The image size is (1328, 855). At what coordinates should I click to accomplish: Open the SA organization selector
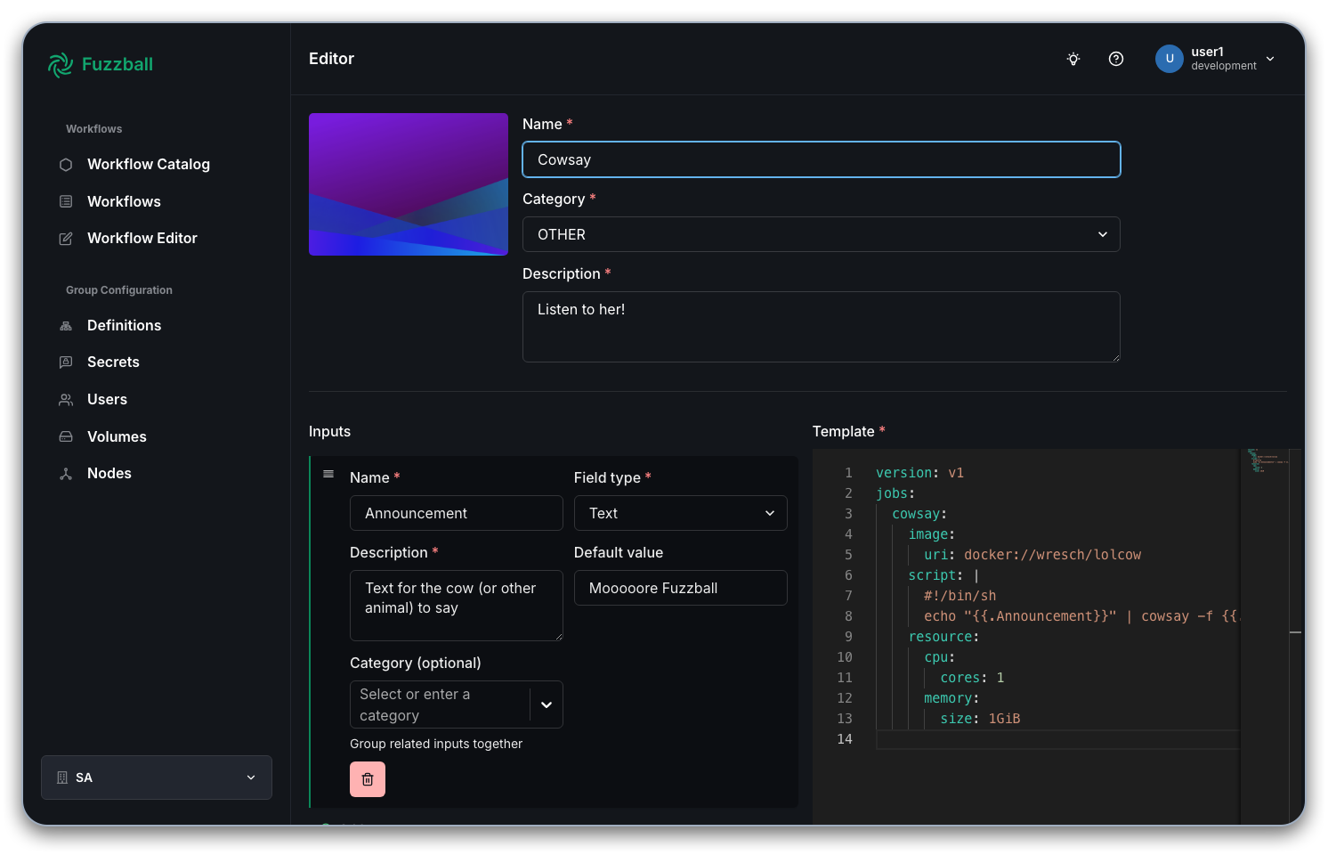(x=157, y=778)
